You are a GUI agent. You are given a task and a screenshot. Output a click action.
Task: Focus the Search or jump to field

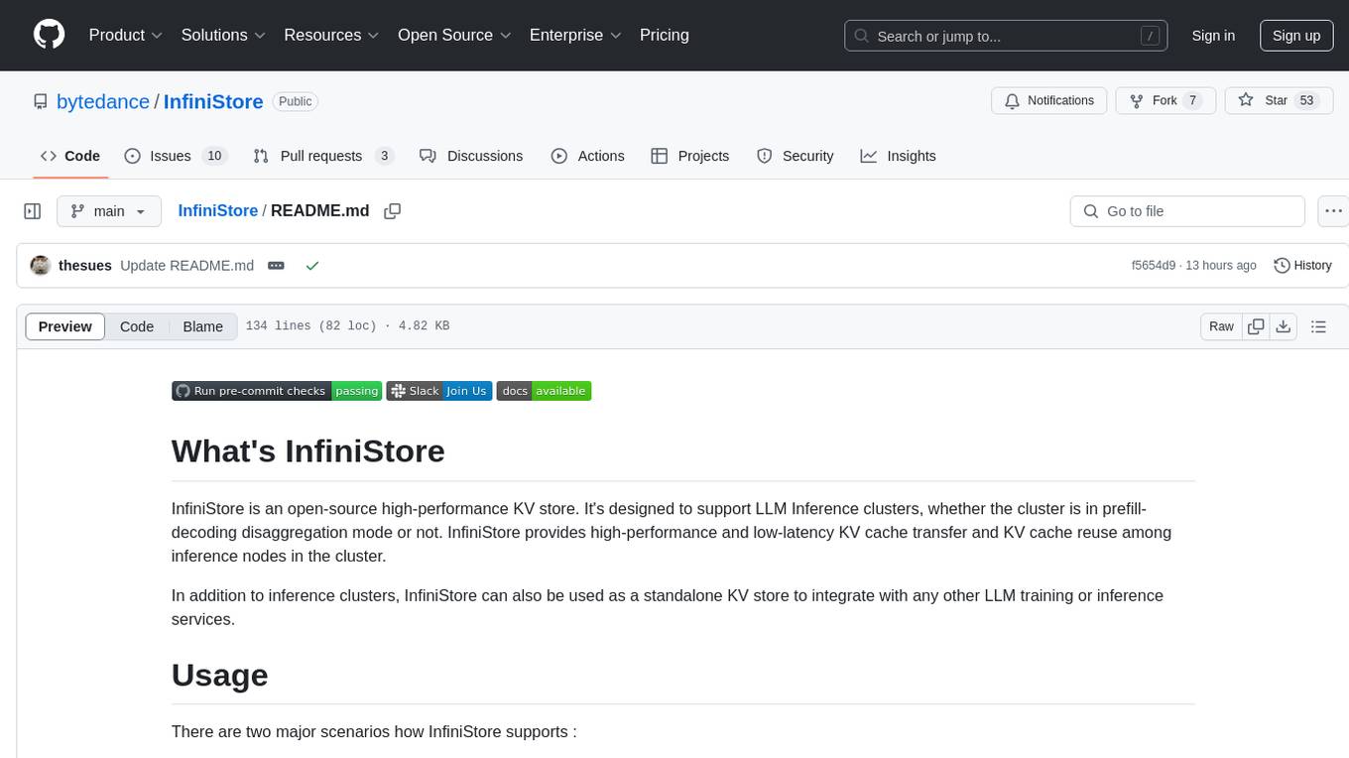pyautogui.click(x=1008, y=36)
